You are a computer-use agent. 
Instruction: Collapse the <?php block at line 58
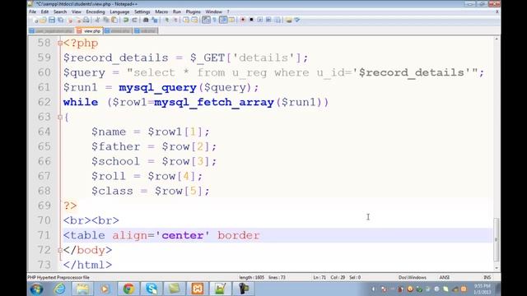tap(60, 43)
